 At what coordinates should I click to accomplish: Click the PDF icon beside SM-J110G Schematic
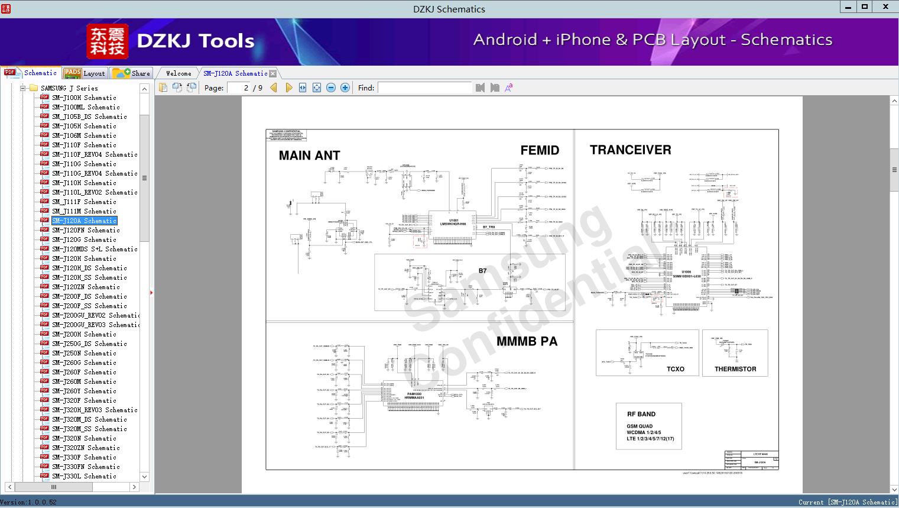(44, 164)
